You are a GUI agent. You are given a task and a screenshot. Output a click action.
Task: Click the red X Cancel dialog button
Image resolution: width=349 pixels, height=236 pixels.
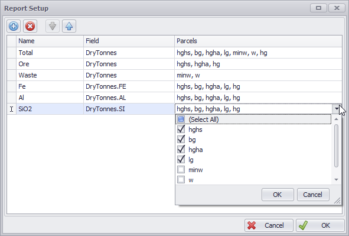[x=269, y=225]
